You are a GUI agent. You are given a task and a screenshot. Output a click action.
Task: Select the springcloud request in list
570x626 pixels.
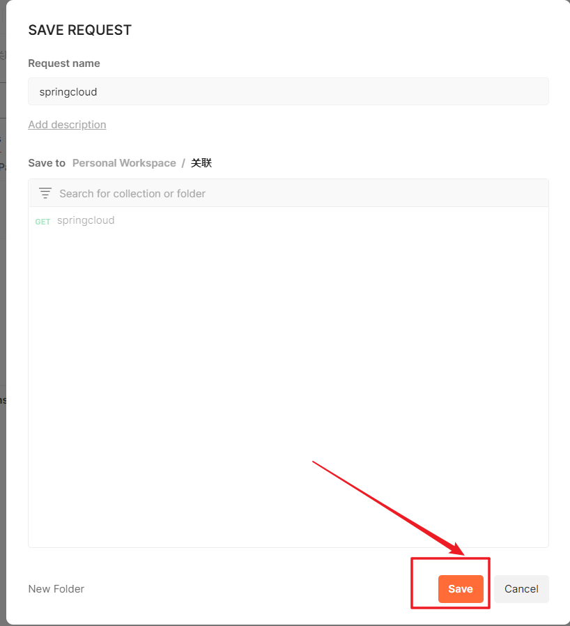[86, 220]
